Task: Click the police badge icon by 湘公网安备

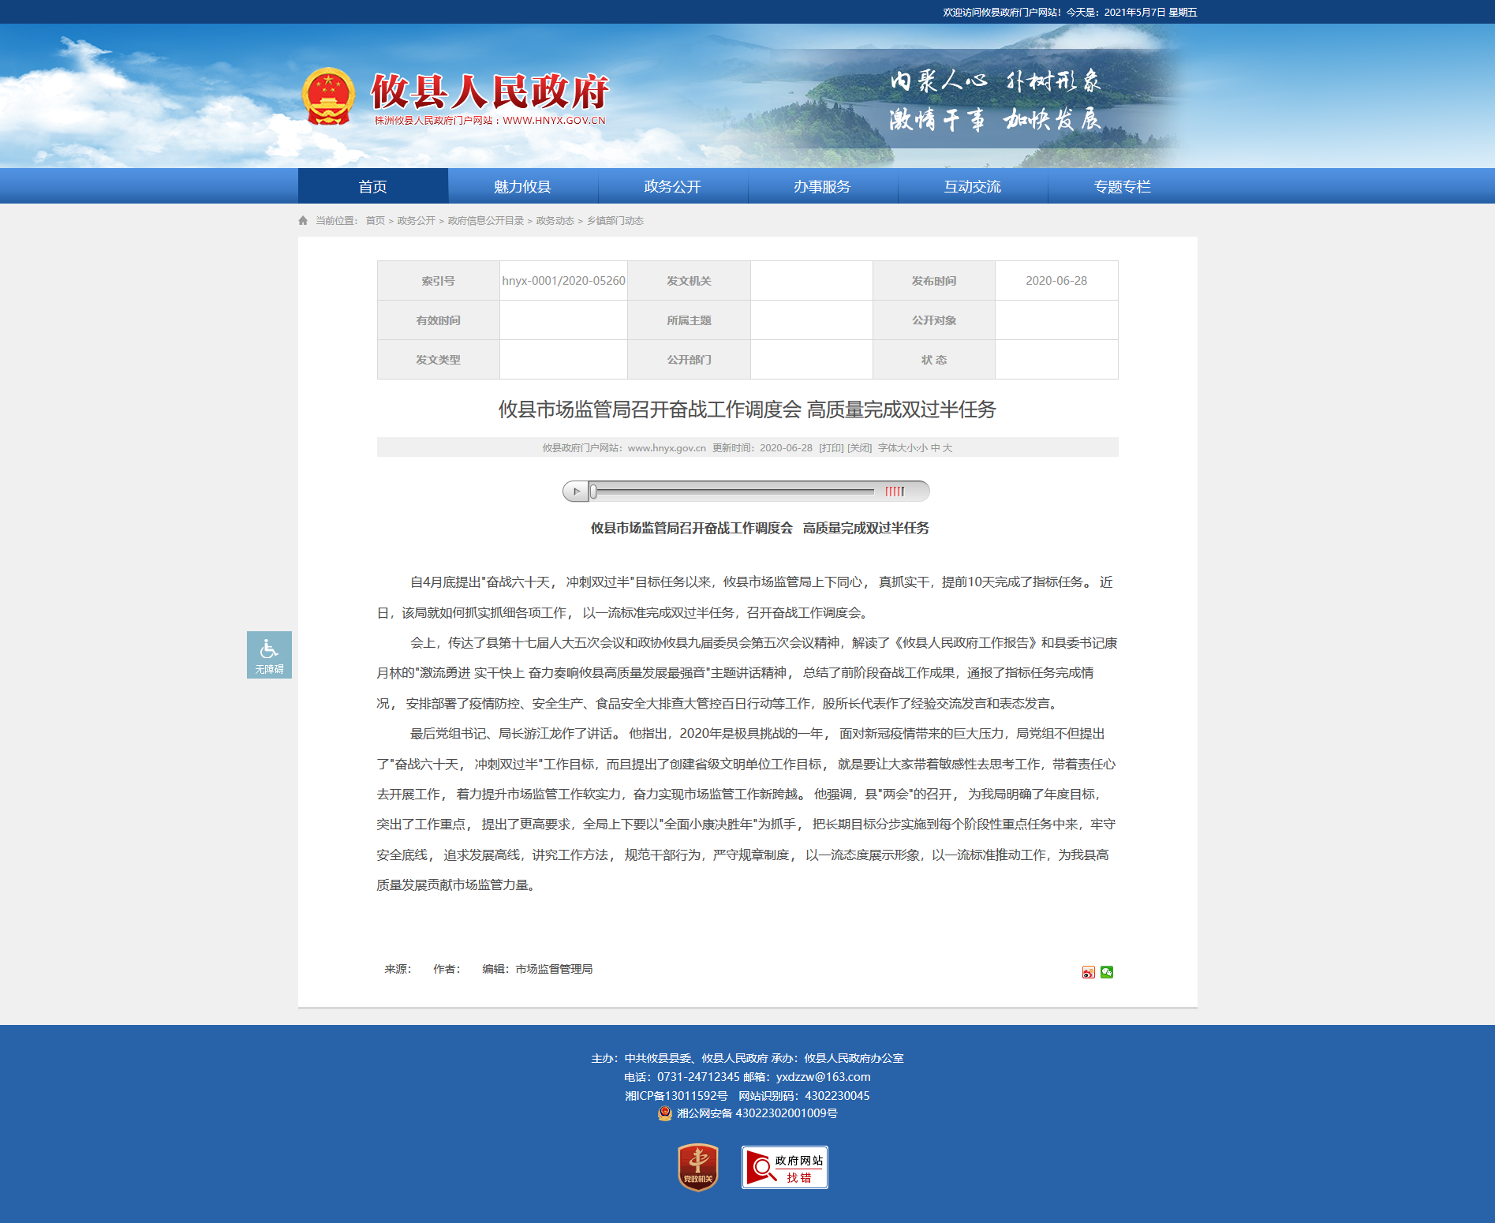Action: [665, 1113]
